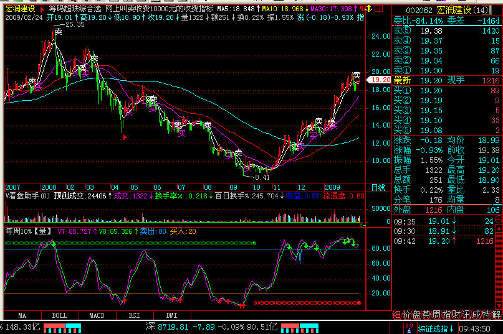This screenshot has width=503, height=334.
Task: Click the red-cyan market bar at bottom left
Action: click(x=62, y=328)
